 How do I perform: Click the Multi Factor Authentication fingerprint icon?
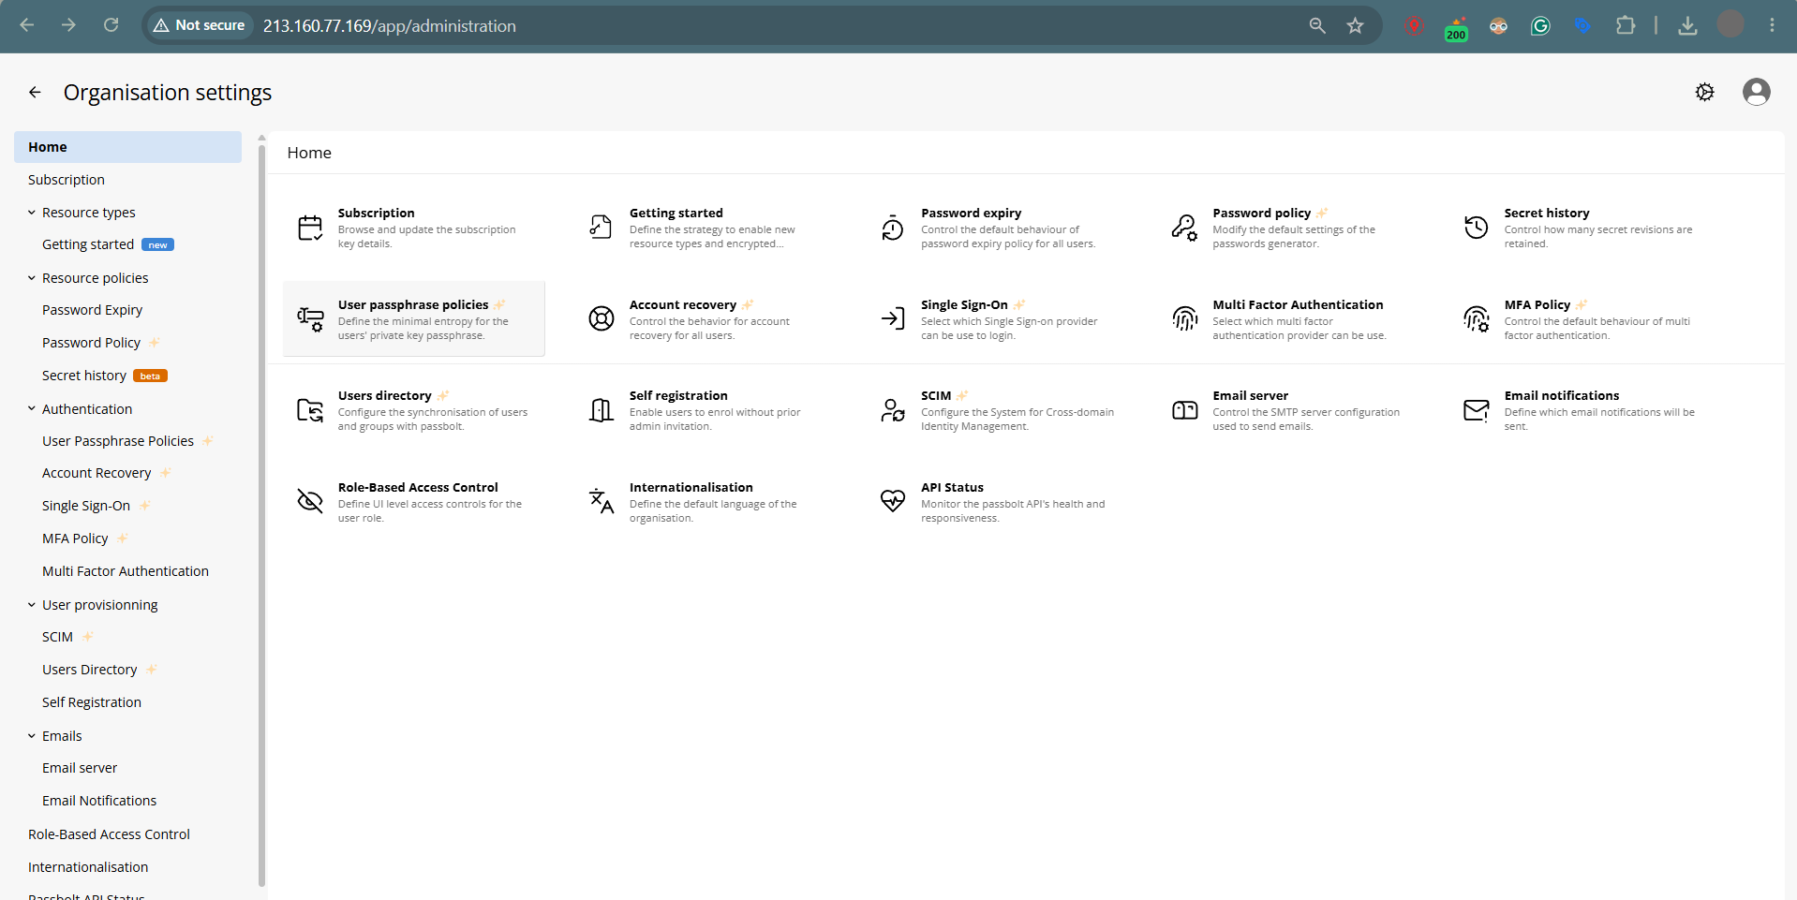pyautogui.click(x=1185, y=318)
